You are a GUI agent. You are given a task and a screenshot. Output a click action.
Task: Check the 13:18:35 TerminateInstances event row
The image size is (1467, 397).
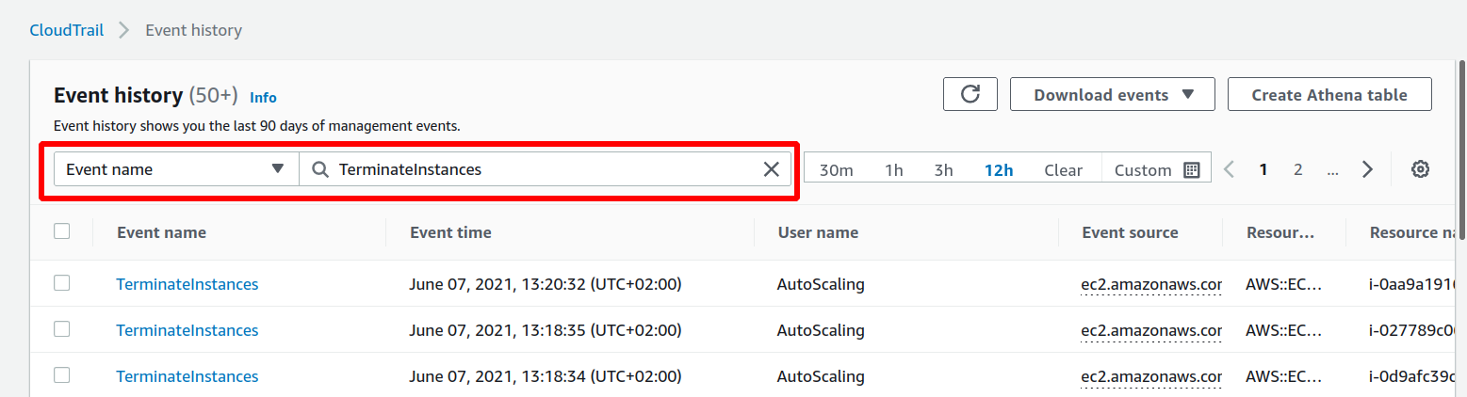[62, 329]
